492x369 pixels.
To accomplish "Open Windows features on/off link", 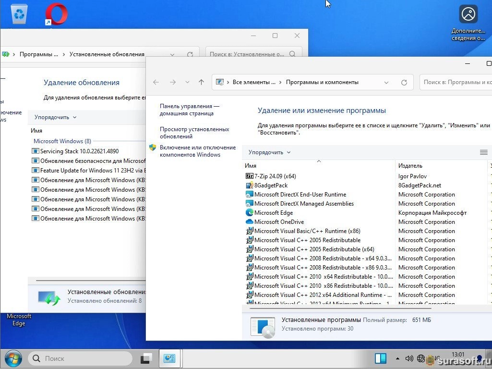I will pyautogui.click(x=198, y=151).
